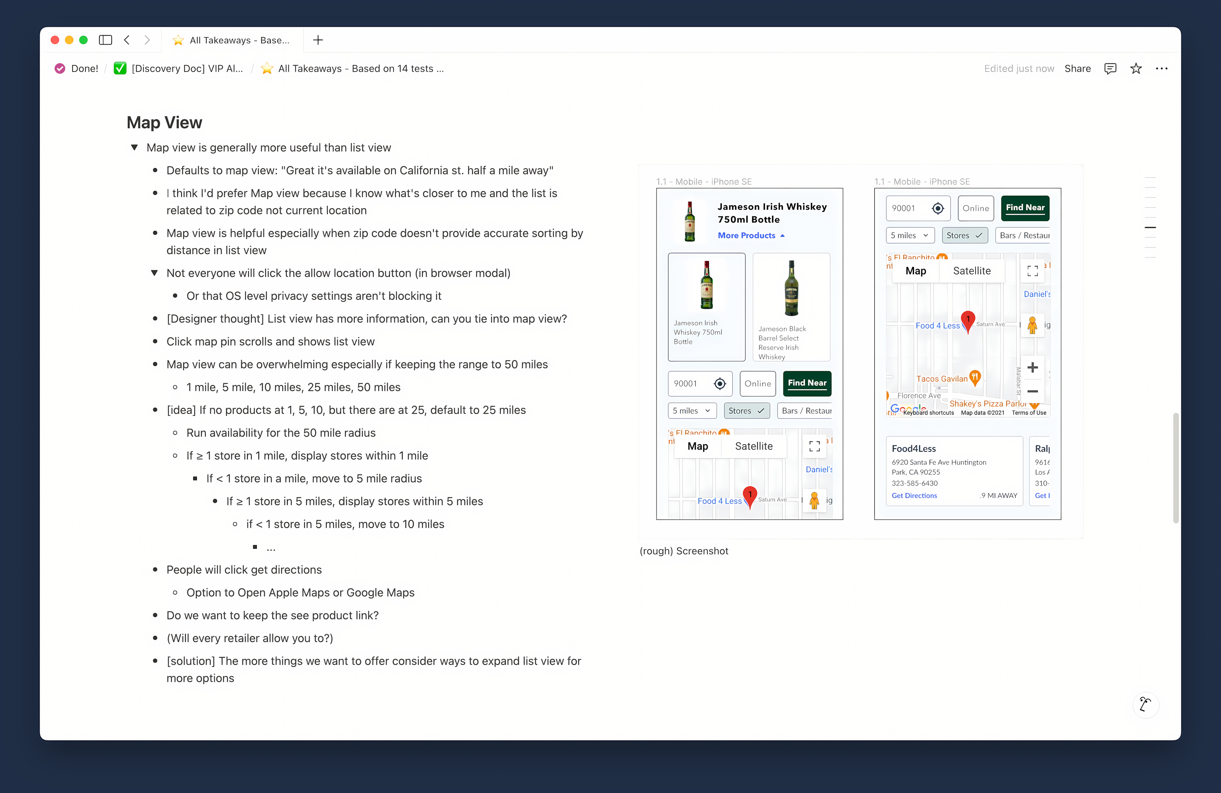Enable the Stores checkmark chip in left mockup
The height and width of the screenshot is (793, 1221).
click(746, 410)
